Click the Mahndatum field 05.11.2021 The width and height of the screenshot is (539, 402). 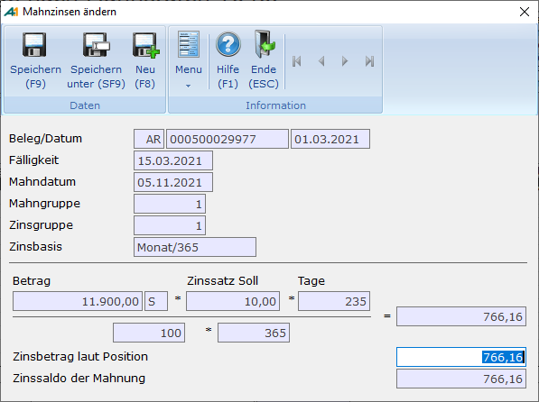tap(173, 182)
